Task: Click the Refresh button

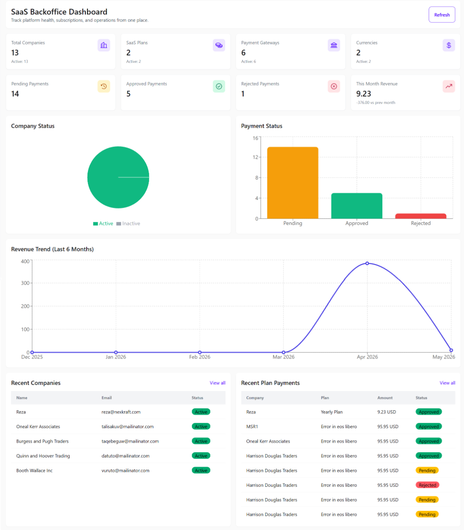Action: [x=442, y=15]
